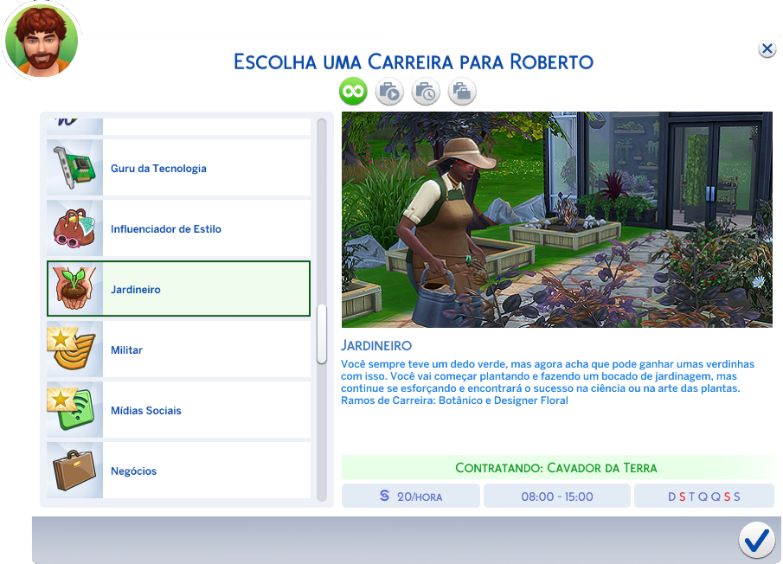The height and width of the screenshot is (564, 783).
Task: Select the Guru da Tecnologia career icon
Action: (74, 168)
